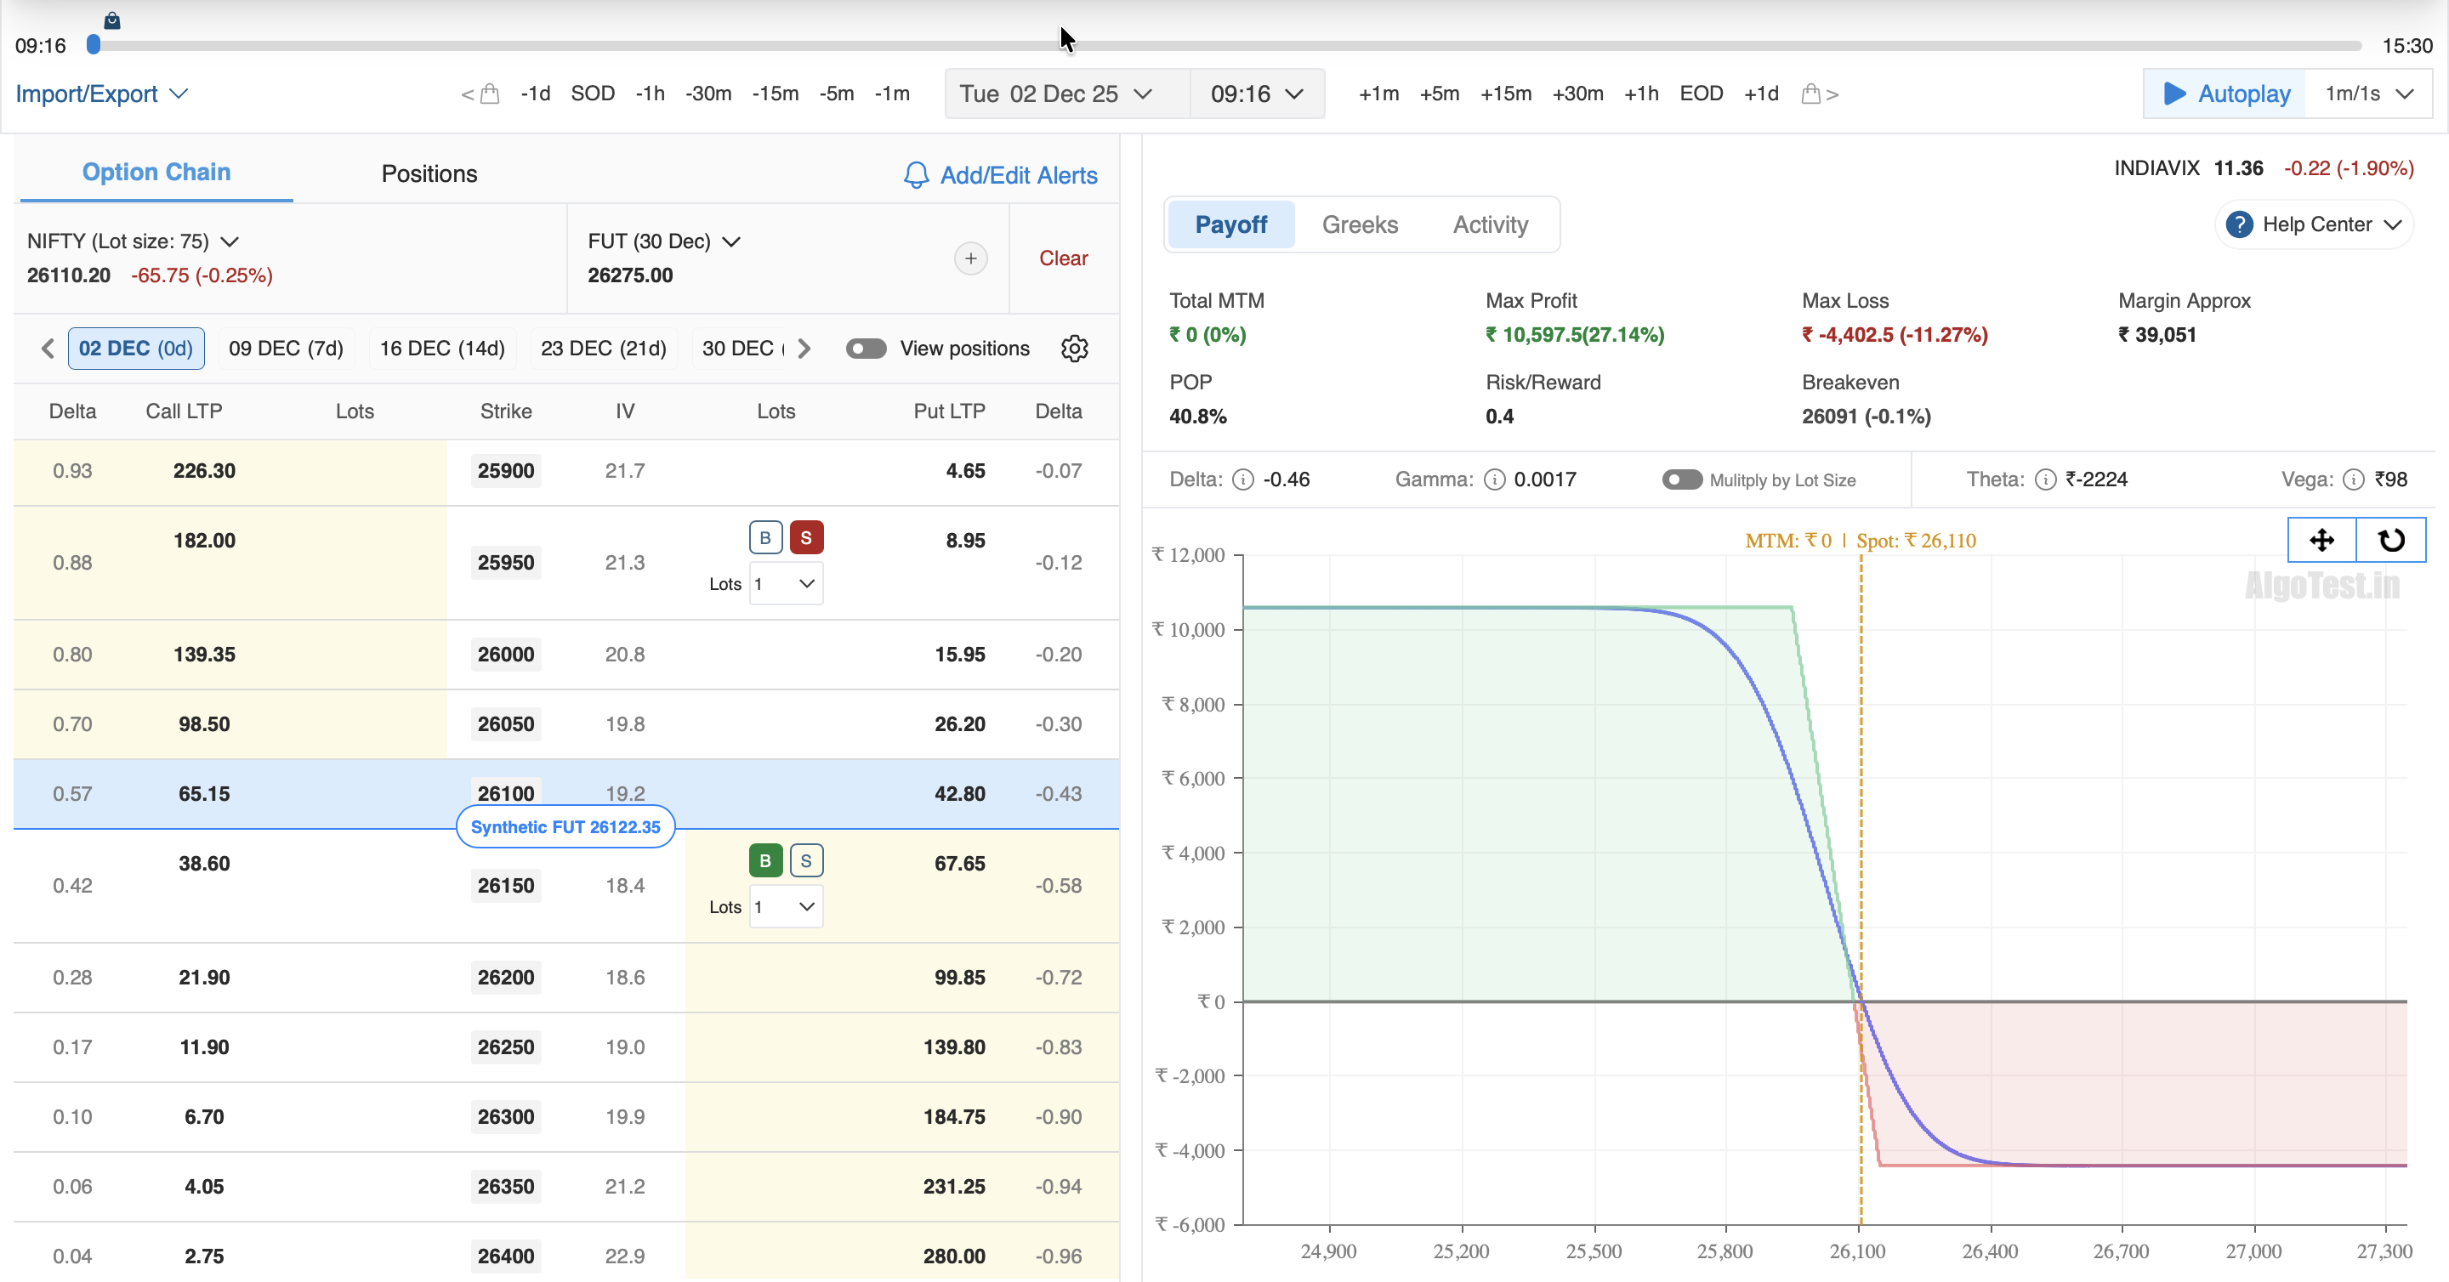2449x1282 pixels.
Task: Open option chain settings gear
Action: (x=1074, y=349)
